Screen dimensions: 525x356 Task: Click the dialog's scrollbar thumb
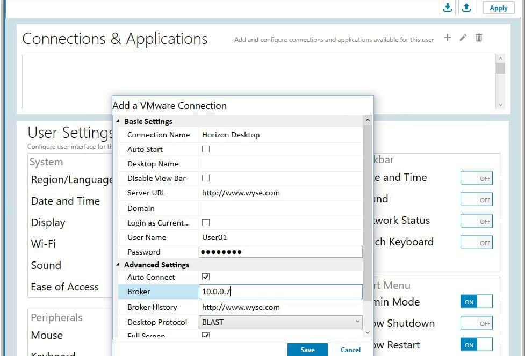368,212
